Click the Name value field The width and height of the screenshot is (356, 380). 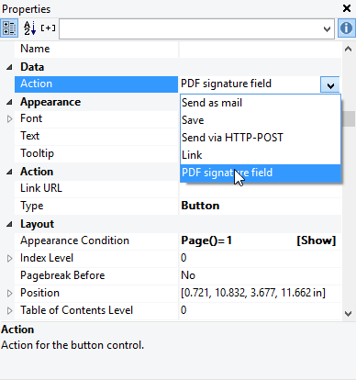(x=261, y=49)
